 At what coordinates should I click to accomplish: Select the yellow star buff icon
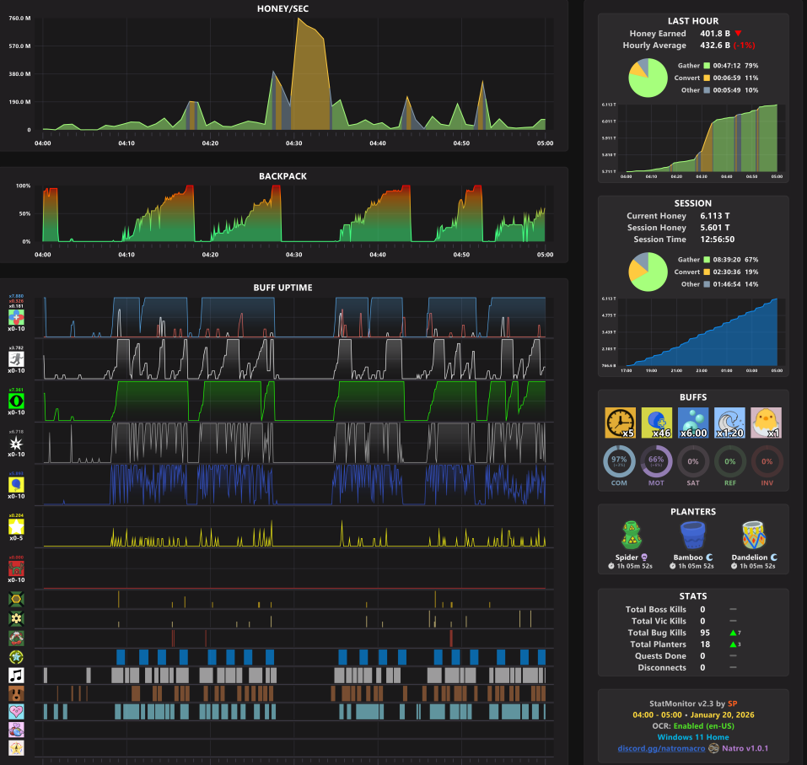[16, 526]
